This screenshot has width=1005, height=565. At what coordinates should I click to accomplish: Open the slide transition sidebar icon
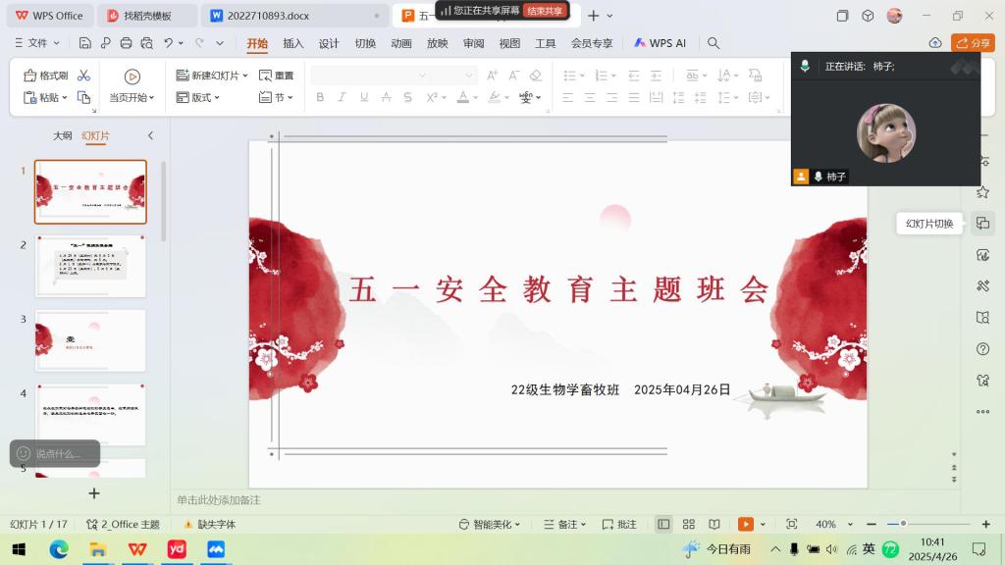coord(982,224)
